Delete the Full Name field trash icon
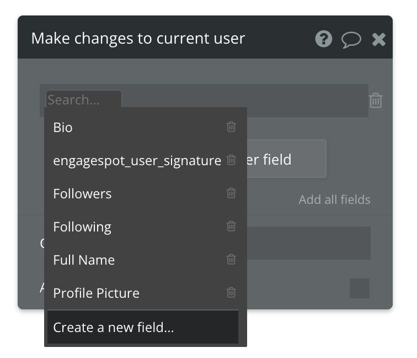417x358 pixels. [x=231, y=260]
